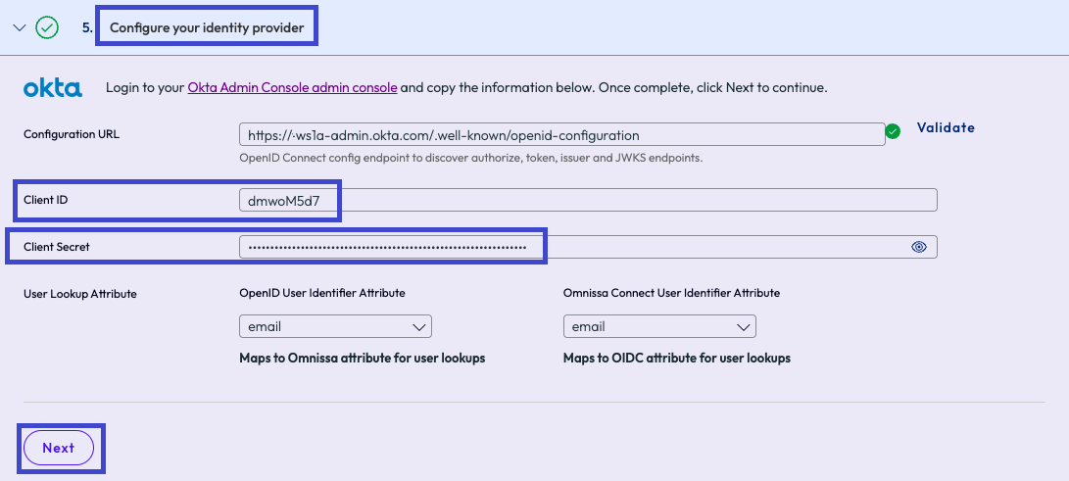Click the Validate link
This screenshot has width=1069, height=481.
pos(946,127)
